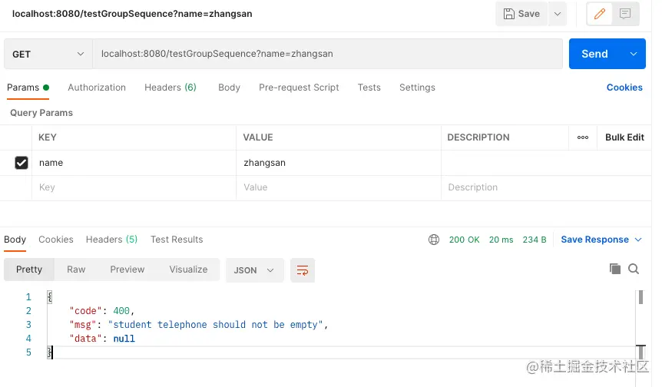Click the 20 ms response time
The image size is (662, 387).
click(501, 240)
